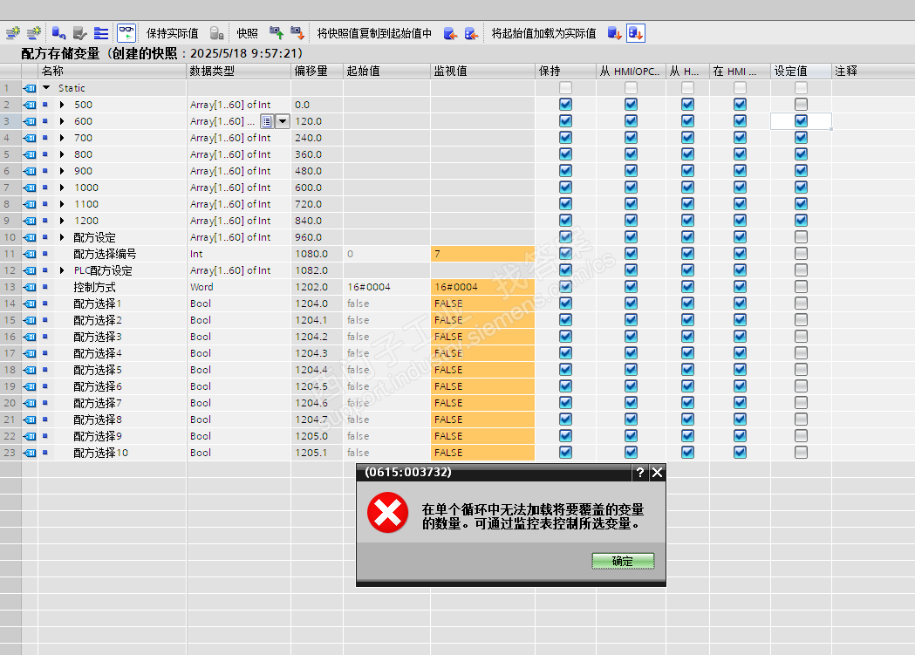Expand the 600 array row
This screenshot has width=915, height=655.
62,121
